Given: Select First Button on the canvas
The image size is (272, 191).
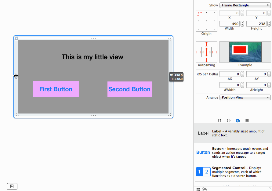Looking at the screenshot, I should (56, 89).
